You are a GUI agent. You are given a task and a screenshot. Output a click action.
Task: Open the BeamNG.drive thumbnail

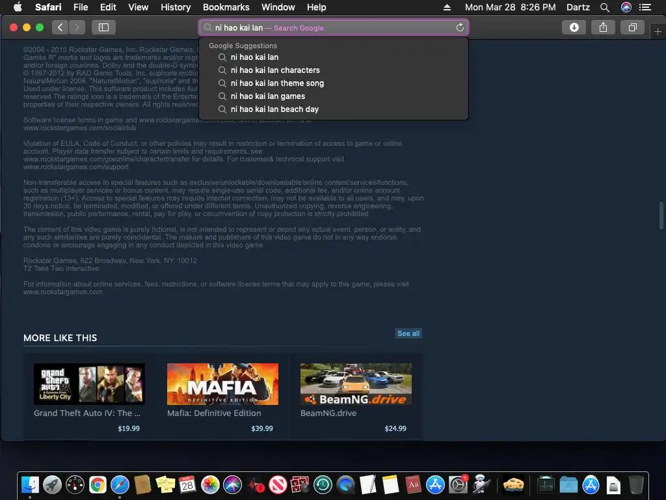tap(356, 384)
